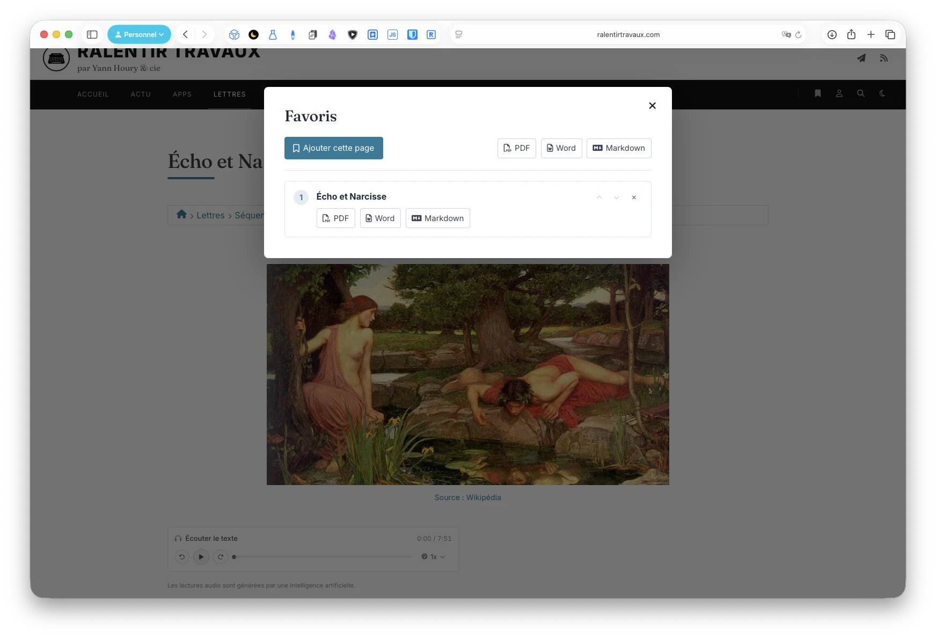This screenshot has width=936, height=638.
Task: Download Écho et Narcisse as Markdown
Action: [x=438, y=218]
